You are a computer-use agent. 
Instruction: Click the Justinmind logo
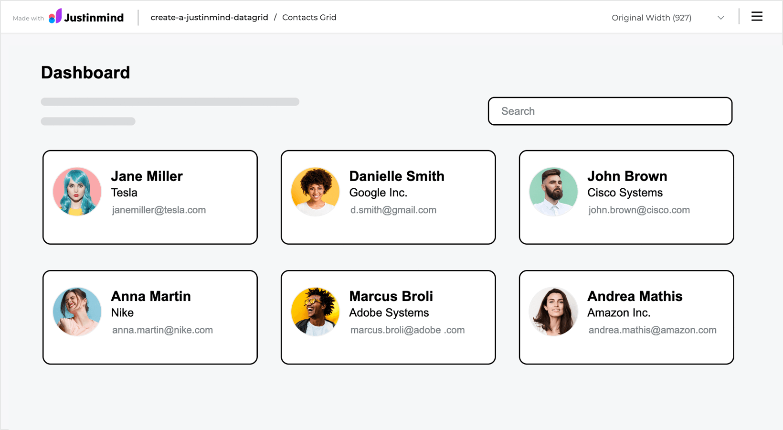point(86,17)
